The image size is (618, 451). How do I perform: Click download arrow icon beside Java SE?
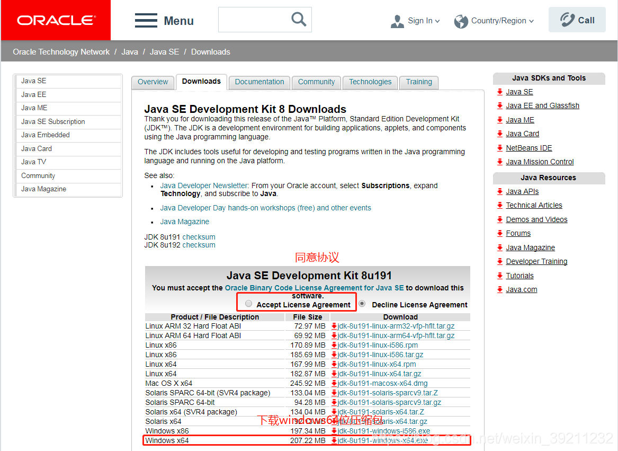coord(500,92)
